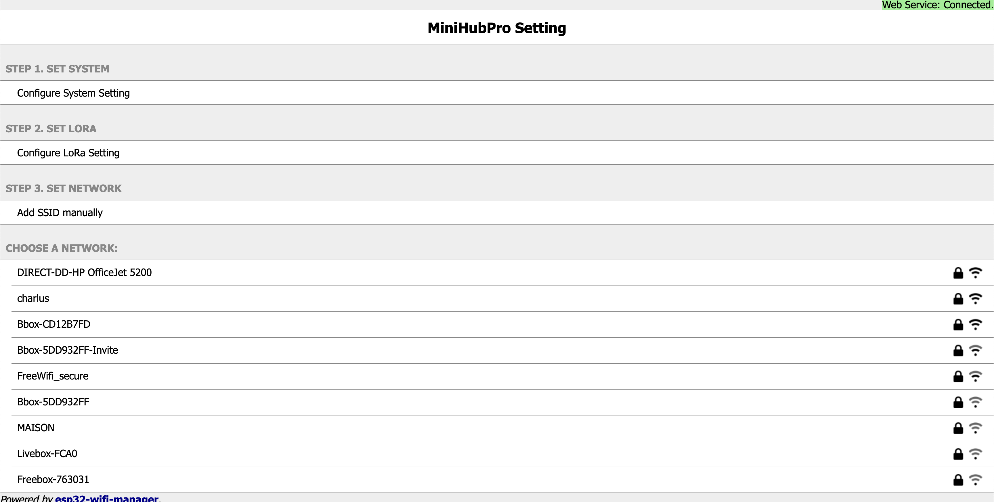Screen dimensions: 994x502
Task: Click the lock icon for FreeWifi_secure
Action: click(958, 376)
